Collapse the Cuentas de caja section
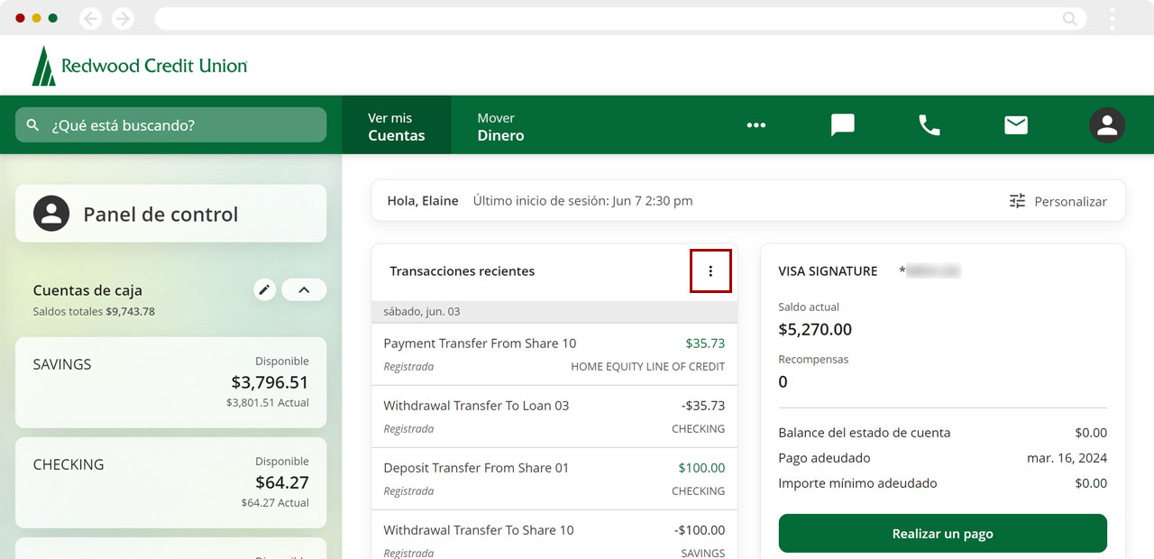Screen dimensions: 1154x559 click(x=304, y=289)
